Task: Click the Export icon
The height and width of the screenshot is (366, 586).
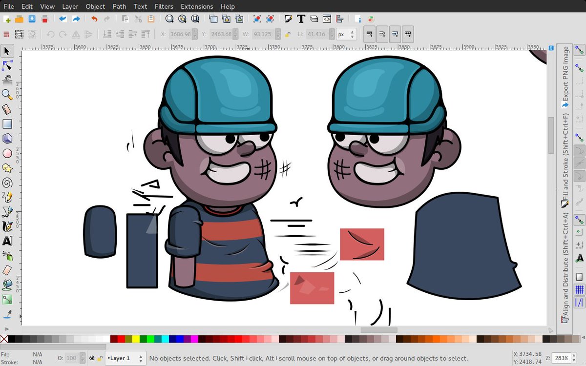Action: (76, 19)
